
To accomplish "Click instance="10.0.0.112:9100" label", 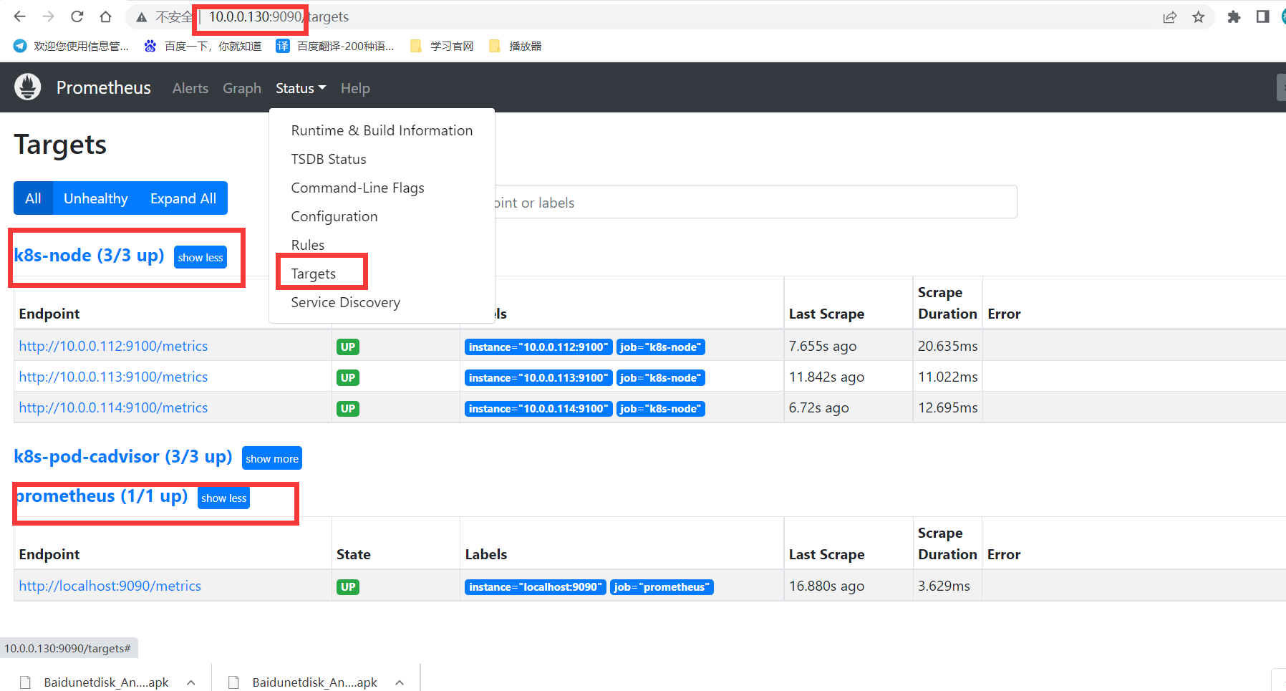I will point(538,347).
